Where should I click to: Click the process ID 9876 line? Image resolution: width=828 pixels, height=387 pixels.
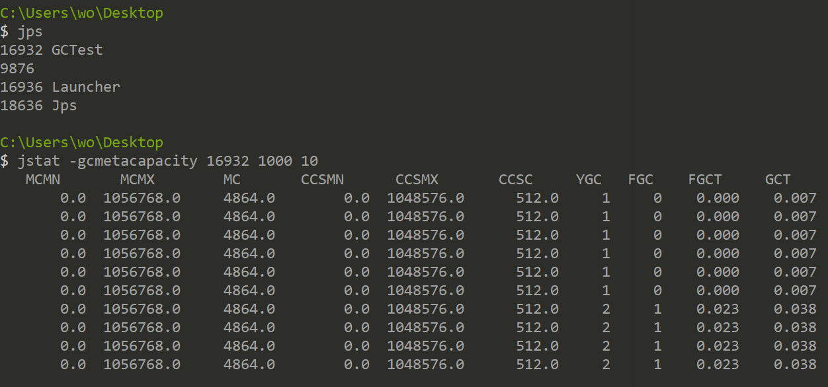[x=17, y=69]
